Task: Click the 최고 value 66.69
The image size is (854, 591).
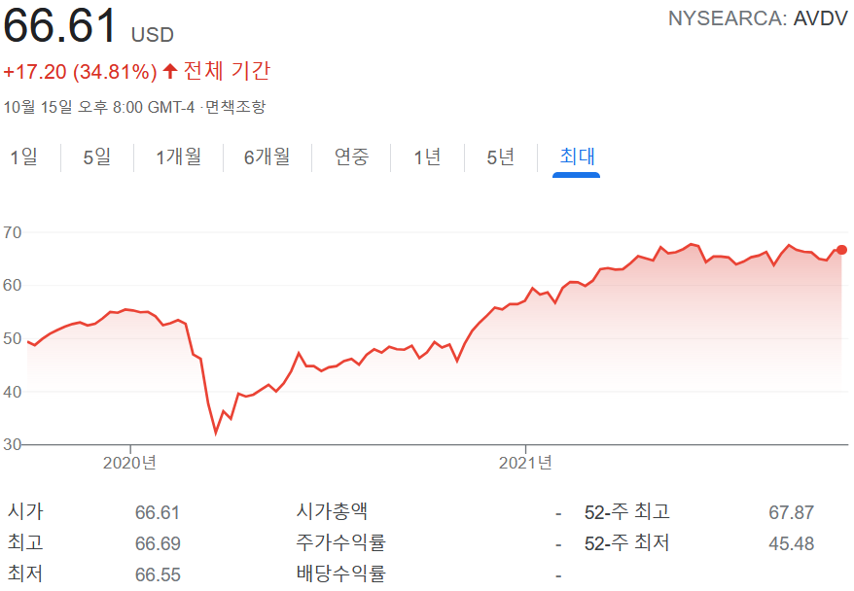Action: click(x=158, y=543)
